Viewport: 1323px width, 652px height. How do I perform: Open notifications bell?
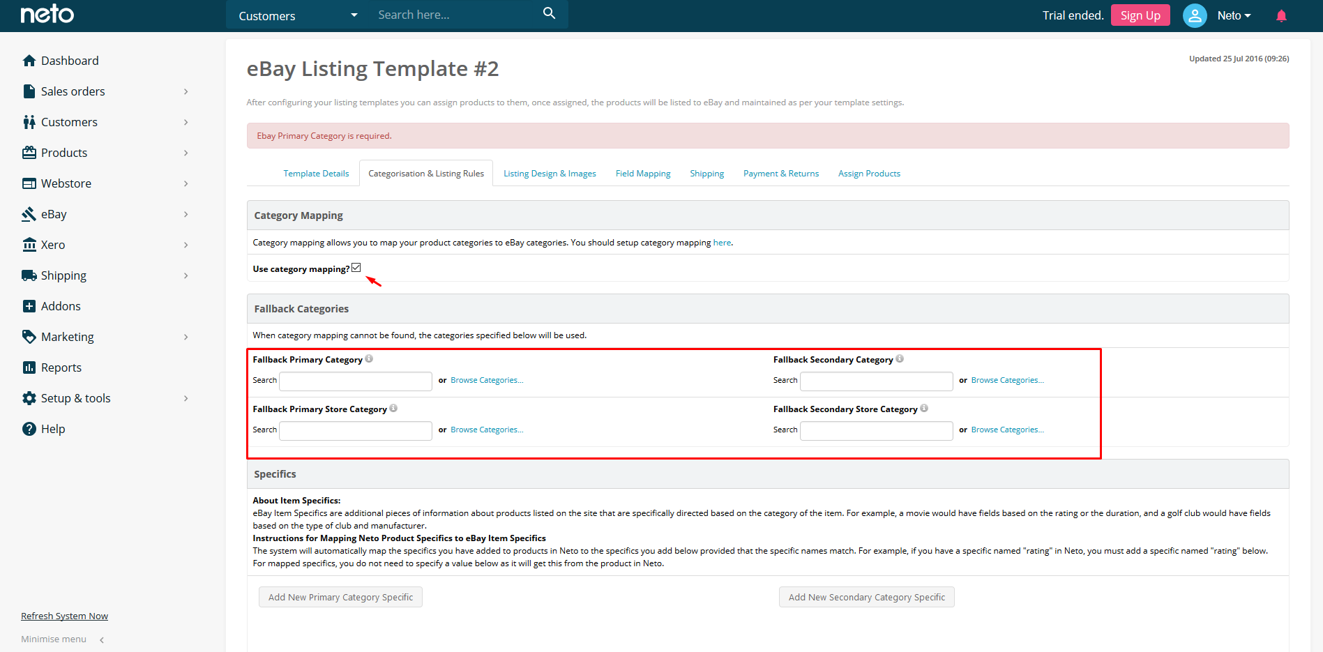[x=1281, y=15]
